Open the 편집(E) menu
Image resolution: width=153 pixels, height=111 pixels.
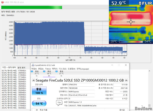[x=41, y=69]
